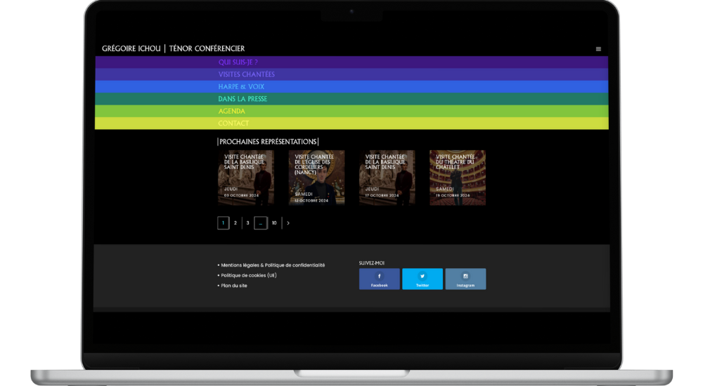Open the Théâtre du Châtelet visit thumbnail
Image resolution: width=703 pixels, height=386 pixels.
click(x=458, y=178)
